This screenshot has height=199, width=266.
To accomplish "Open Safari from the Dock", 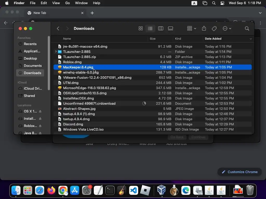I will (x=39, y=190).
